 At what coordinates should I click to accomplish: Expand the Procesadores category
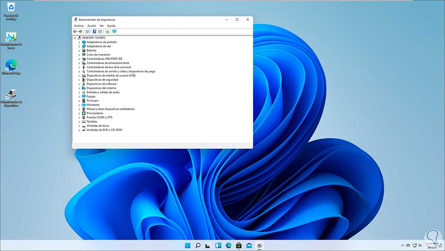click(79, 113)
